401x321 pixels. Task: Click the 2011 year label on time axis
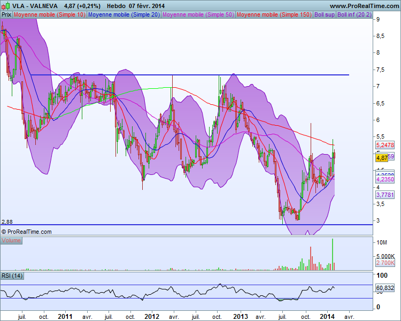[65, 317]
